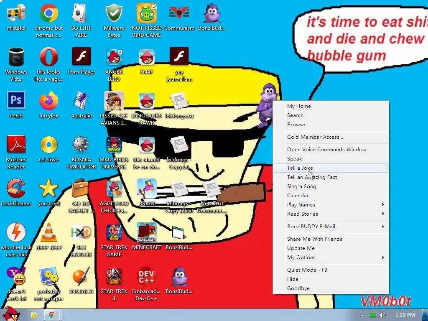Viewport: 428px width, 321px height.
Task: Launch the Photoshop PeniS icon
Action: (16, 100)
